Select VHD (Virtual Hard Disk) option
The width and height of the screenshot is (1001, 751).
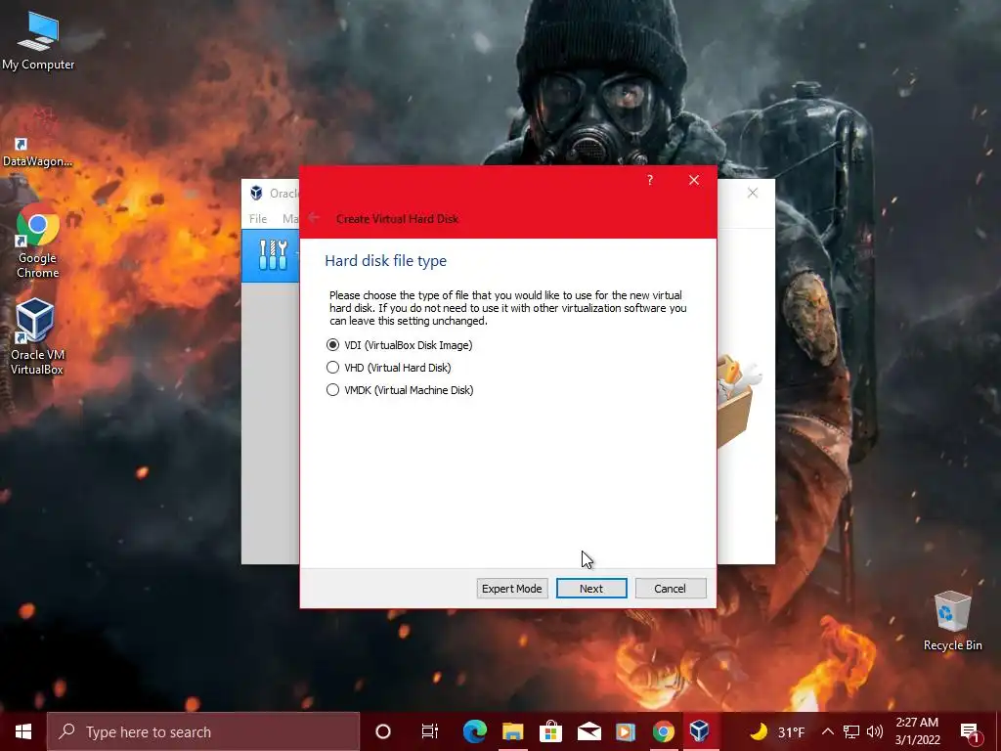point(388,368)
